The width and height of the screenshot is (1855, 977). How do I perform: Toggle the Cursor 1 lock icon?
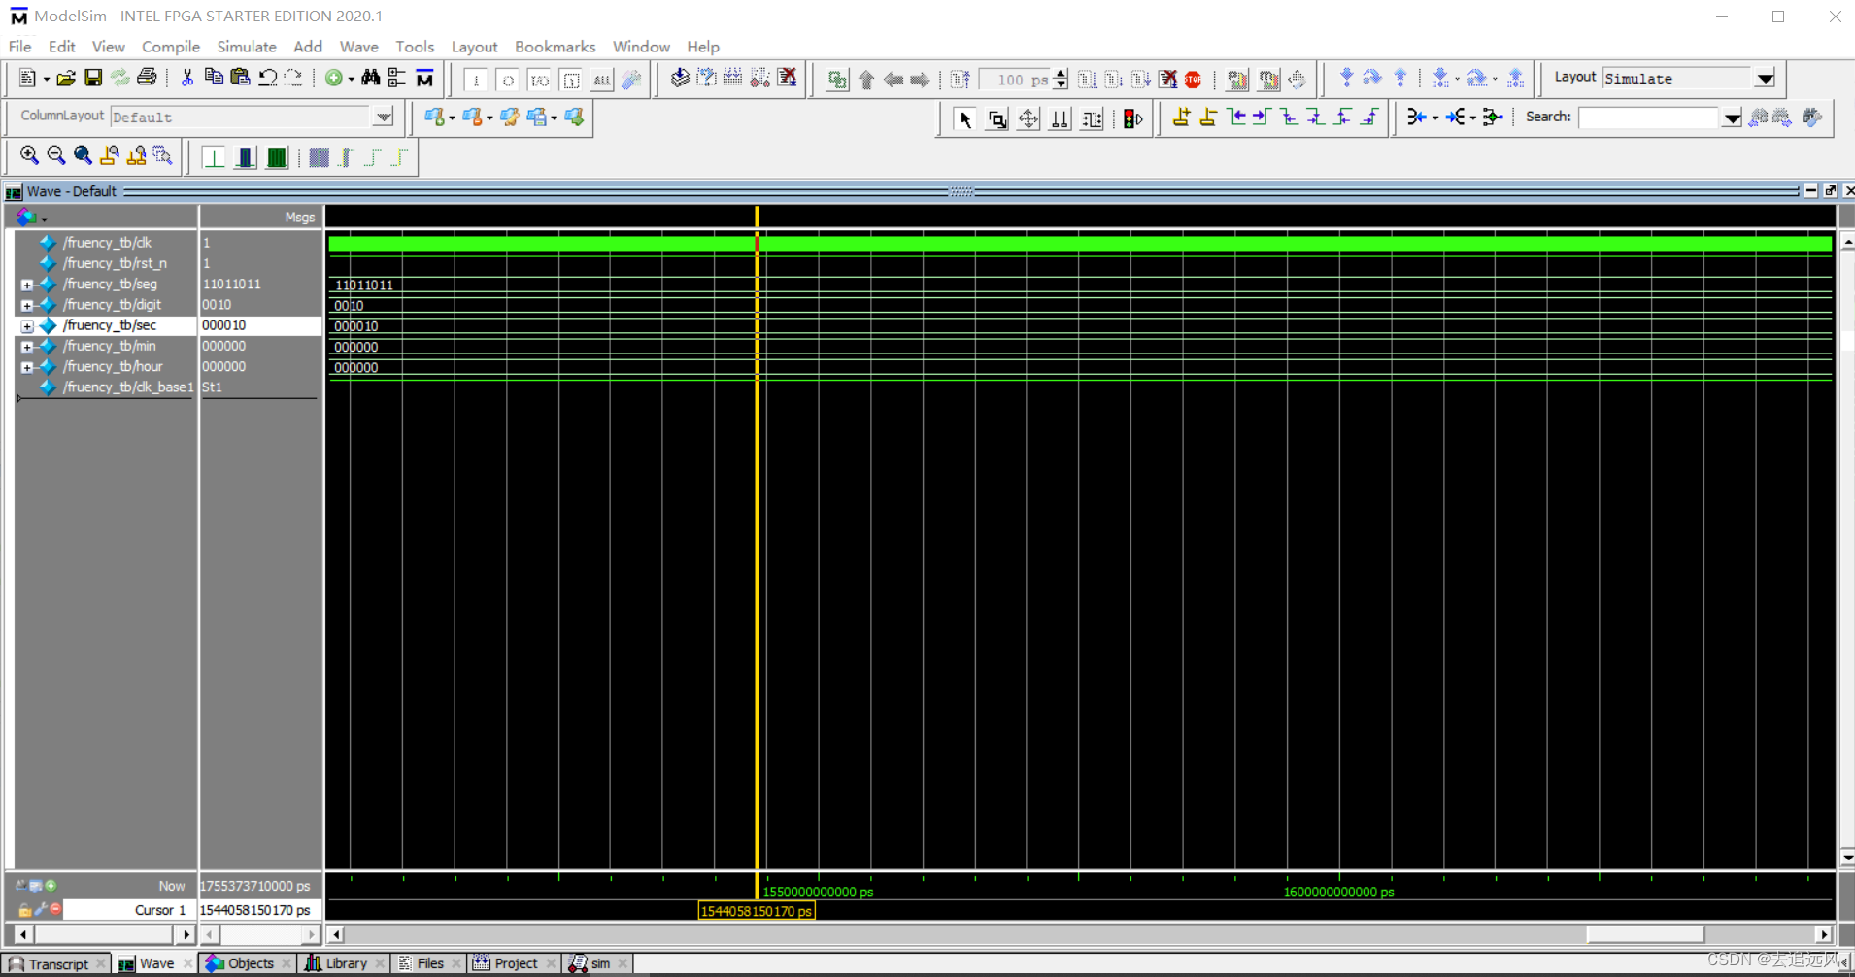[x=24, y=910]
